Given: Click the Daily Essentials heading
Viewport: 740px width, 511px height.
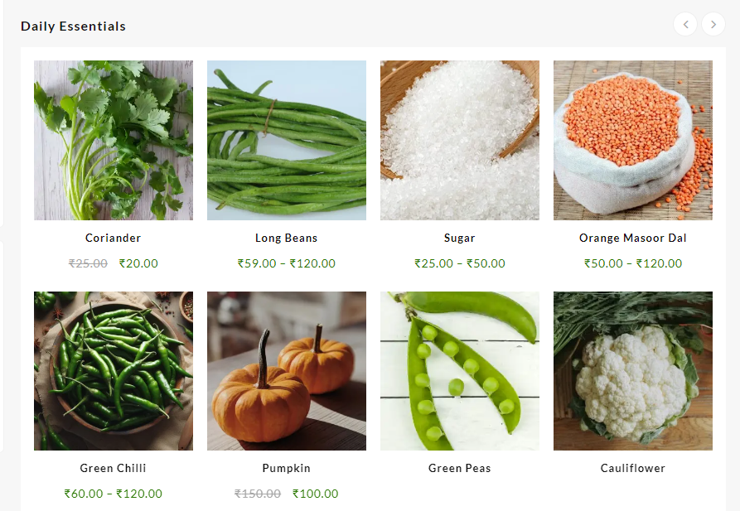Looking at the screenshot, I should click(x=73, y=27).
